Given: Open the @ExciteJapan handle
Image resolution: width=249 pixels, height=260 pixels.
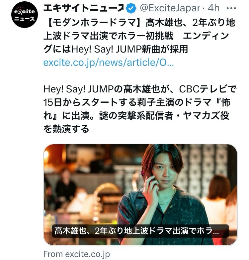Looking at the screenshot, I should click(170, 8).
